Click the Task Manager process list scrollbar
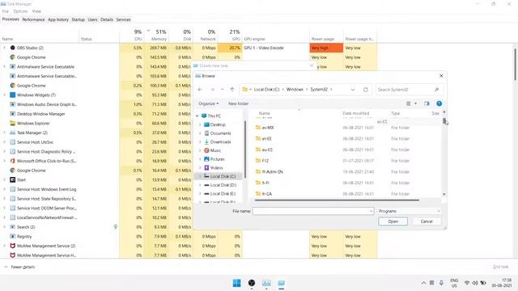The width and height of the screenshot is (518, 291). click(x=515, y=65)
